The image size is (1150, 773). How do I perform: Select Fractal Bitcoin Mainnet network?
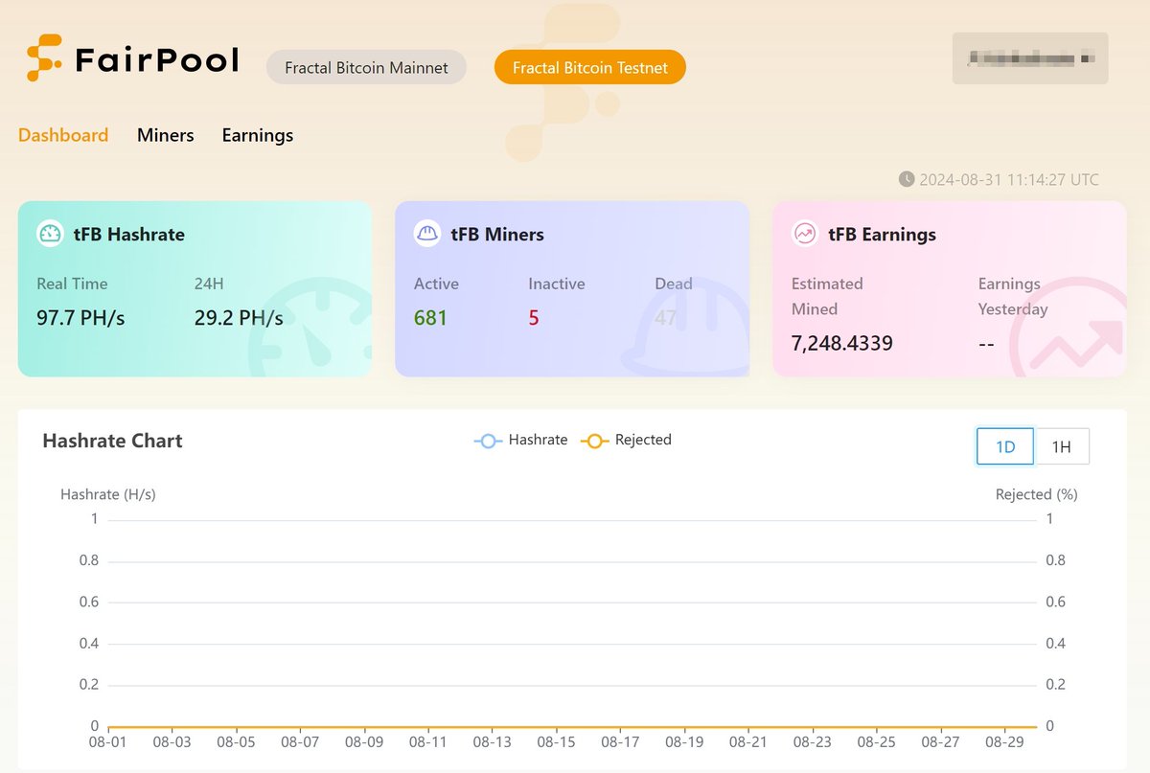coord(366,67)
